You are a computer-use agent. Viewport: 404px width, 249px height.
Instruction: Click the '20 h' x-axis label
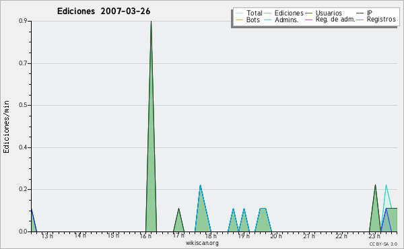tap(276, 236)
